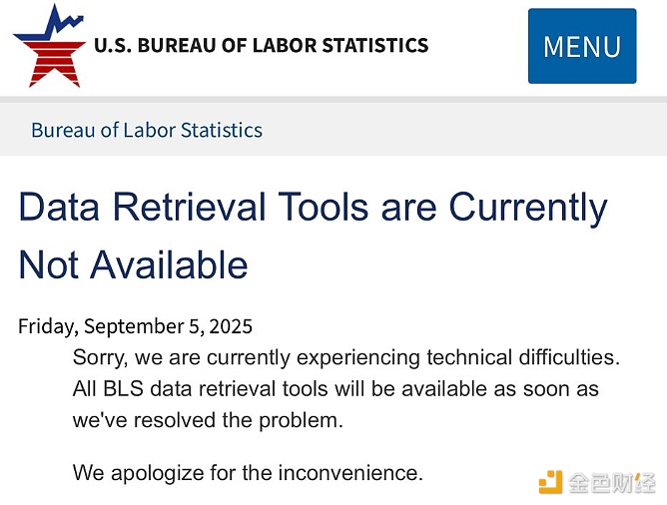Screen dimensions: 667x505
Task: Click the 'All BLS data retrieval tools' line
Action: [x=335, y=388]
